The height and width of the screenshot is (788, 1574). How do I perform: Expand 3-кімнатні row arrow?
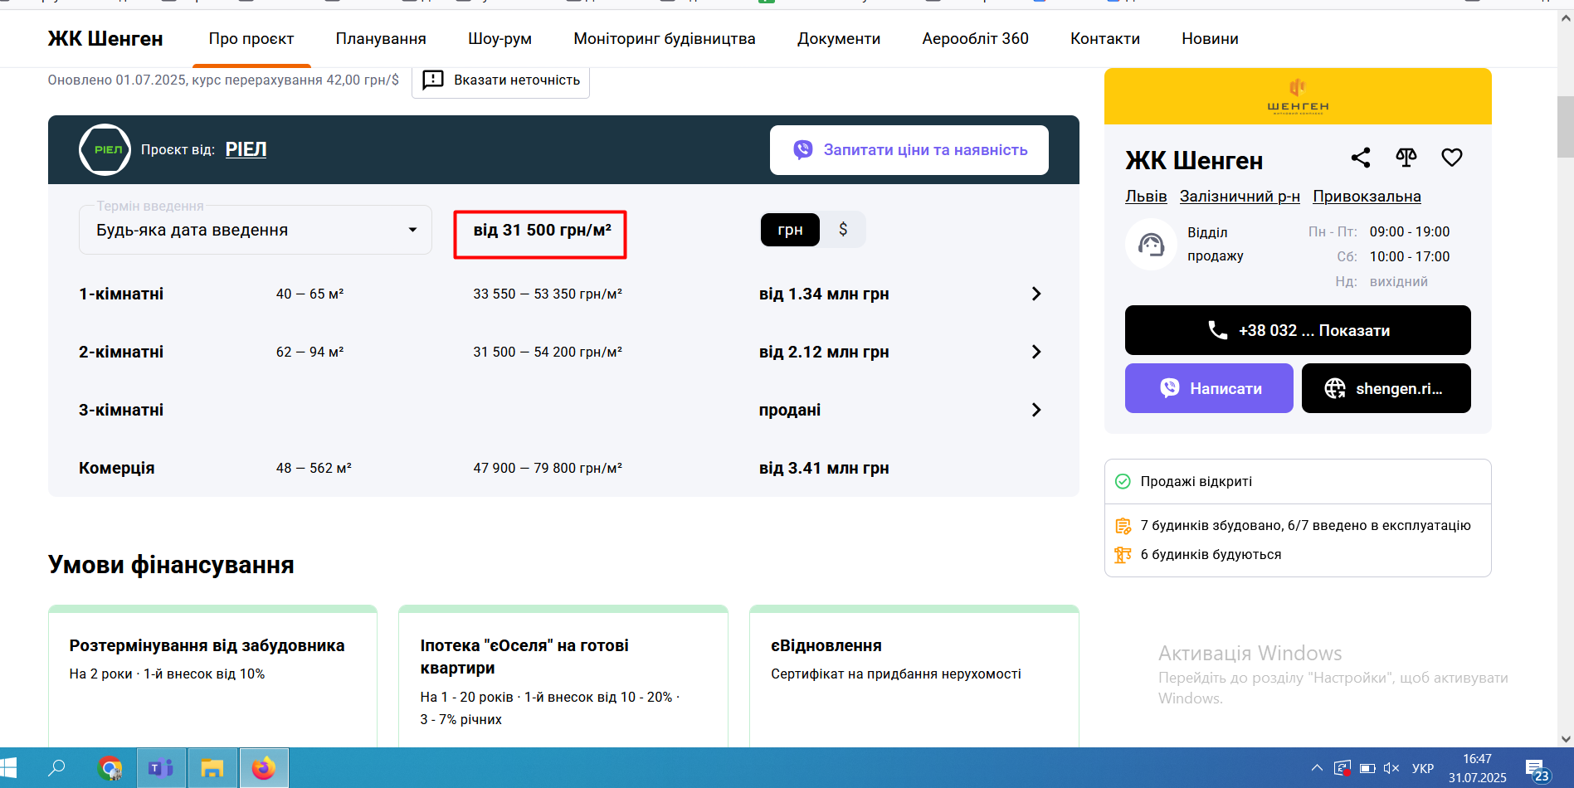pos(1036,410)
